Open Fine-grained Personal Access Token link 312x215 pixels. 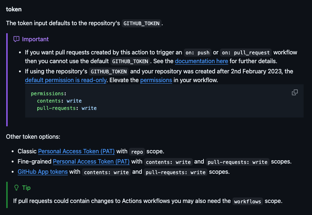coord(91,161)
